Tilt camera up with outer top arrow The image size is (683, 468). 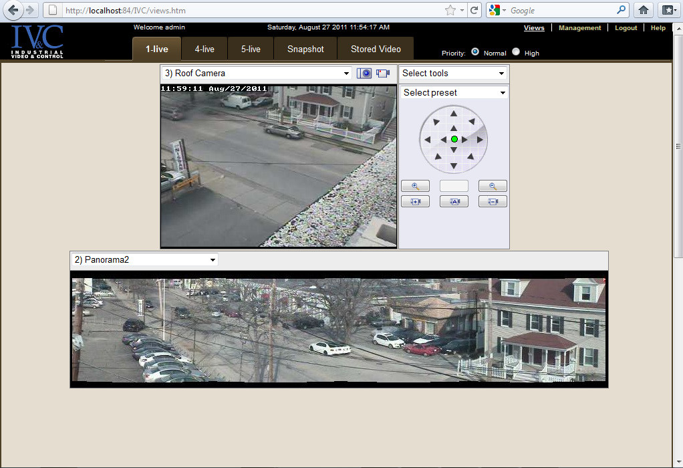454,114
